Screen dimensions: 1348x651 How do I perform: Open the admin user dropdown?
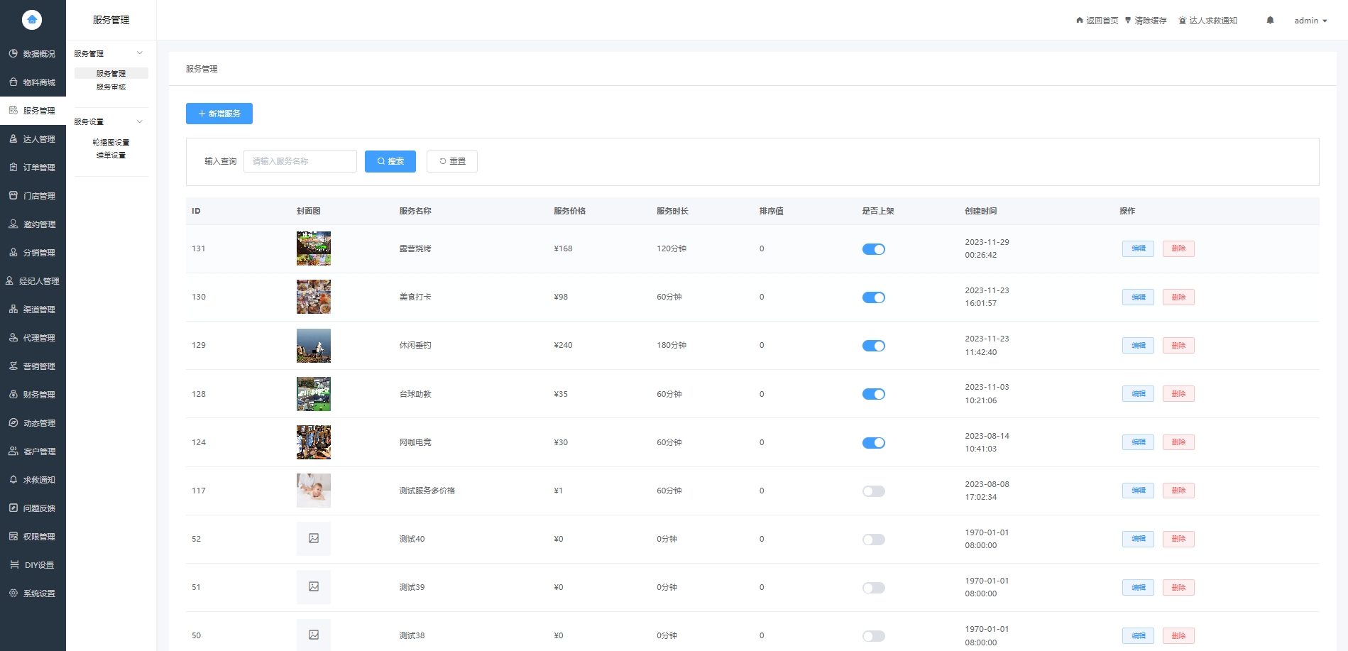[1310, 21]
